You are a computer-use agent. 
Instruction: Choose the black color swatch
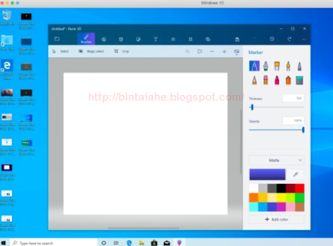pyautogui.click(x=281, y=188)
